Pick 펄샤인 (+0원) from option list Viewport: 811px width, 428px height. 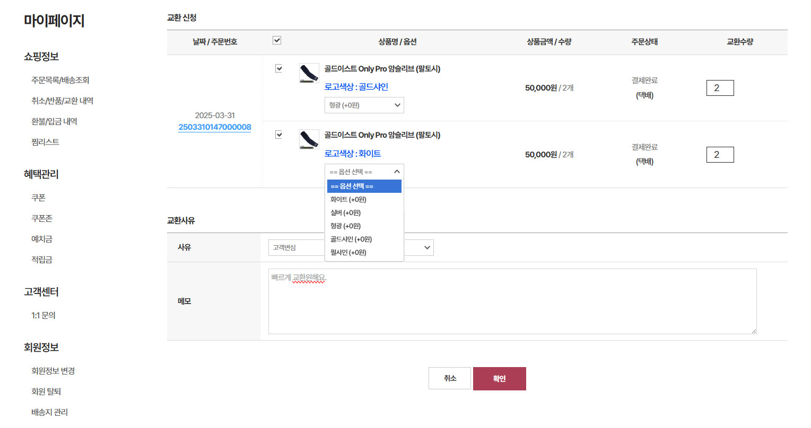pos(364,253)
